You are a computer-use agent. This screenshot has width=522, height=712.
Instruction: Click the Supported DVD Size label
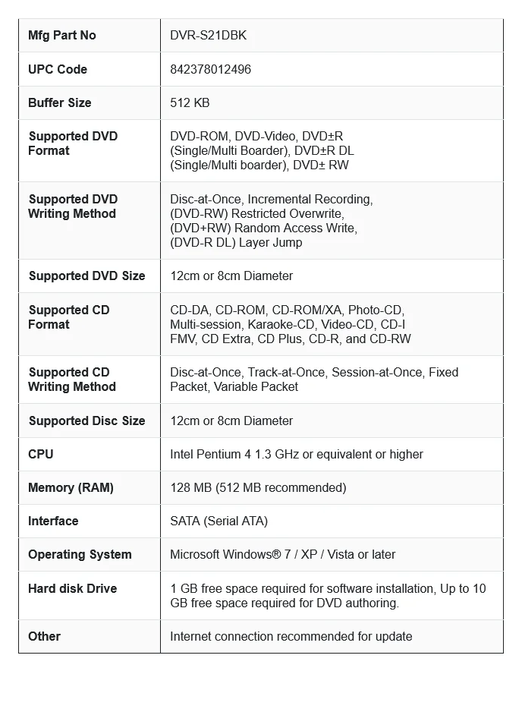86,276
